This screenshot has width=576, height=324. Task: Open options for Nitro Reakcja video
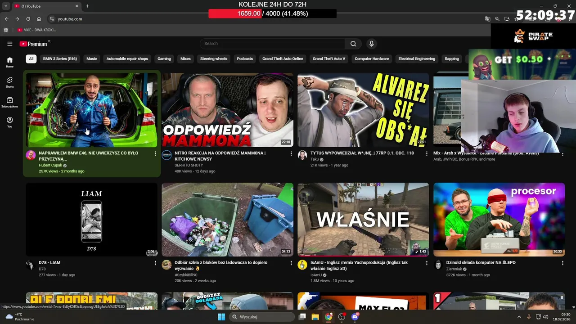click(291, 153)
